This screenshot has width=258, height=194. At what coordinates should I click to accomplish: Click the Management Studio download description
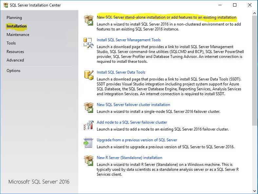(x=170, y=54)
